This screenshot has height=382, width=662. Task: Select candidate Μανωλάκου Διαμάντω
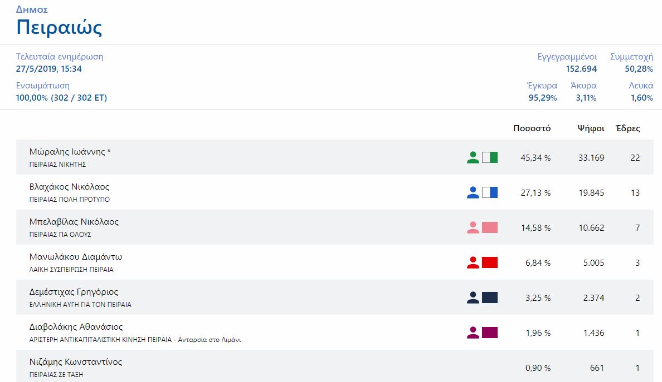76,256
